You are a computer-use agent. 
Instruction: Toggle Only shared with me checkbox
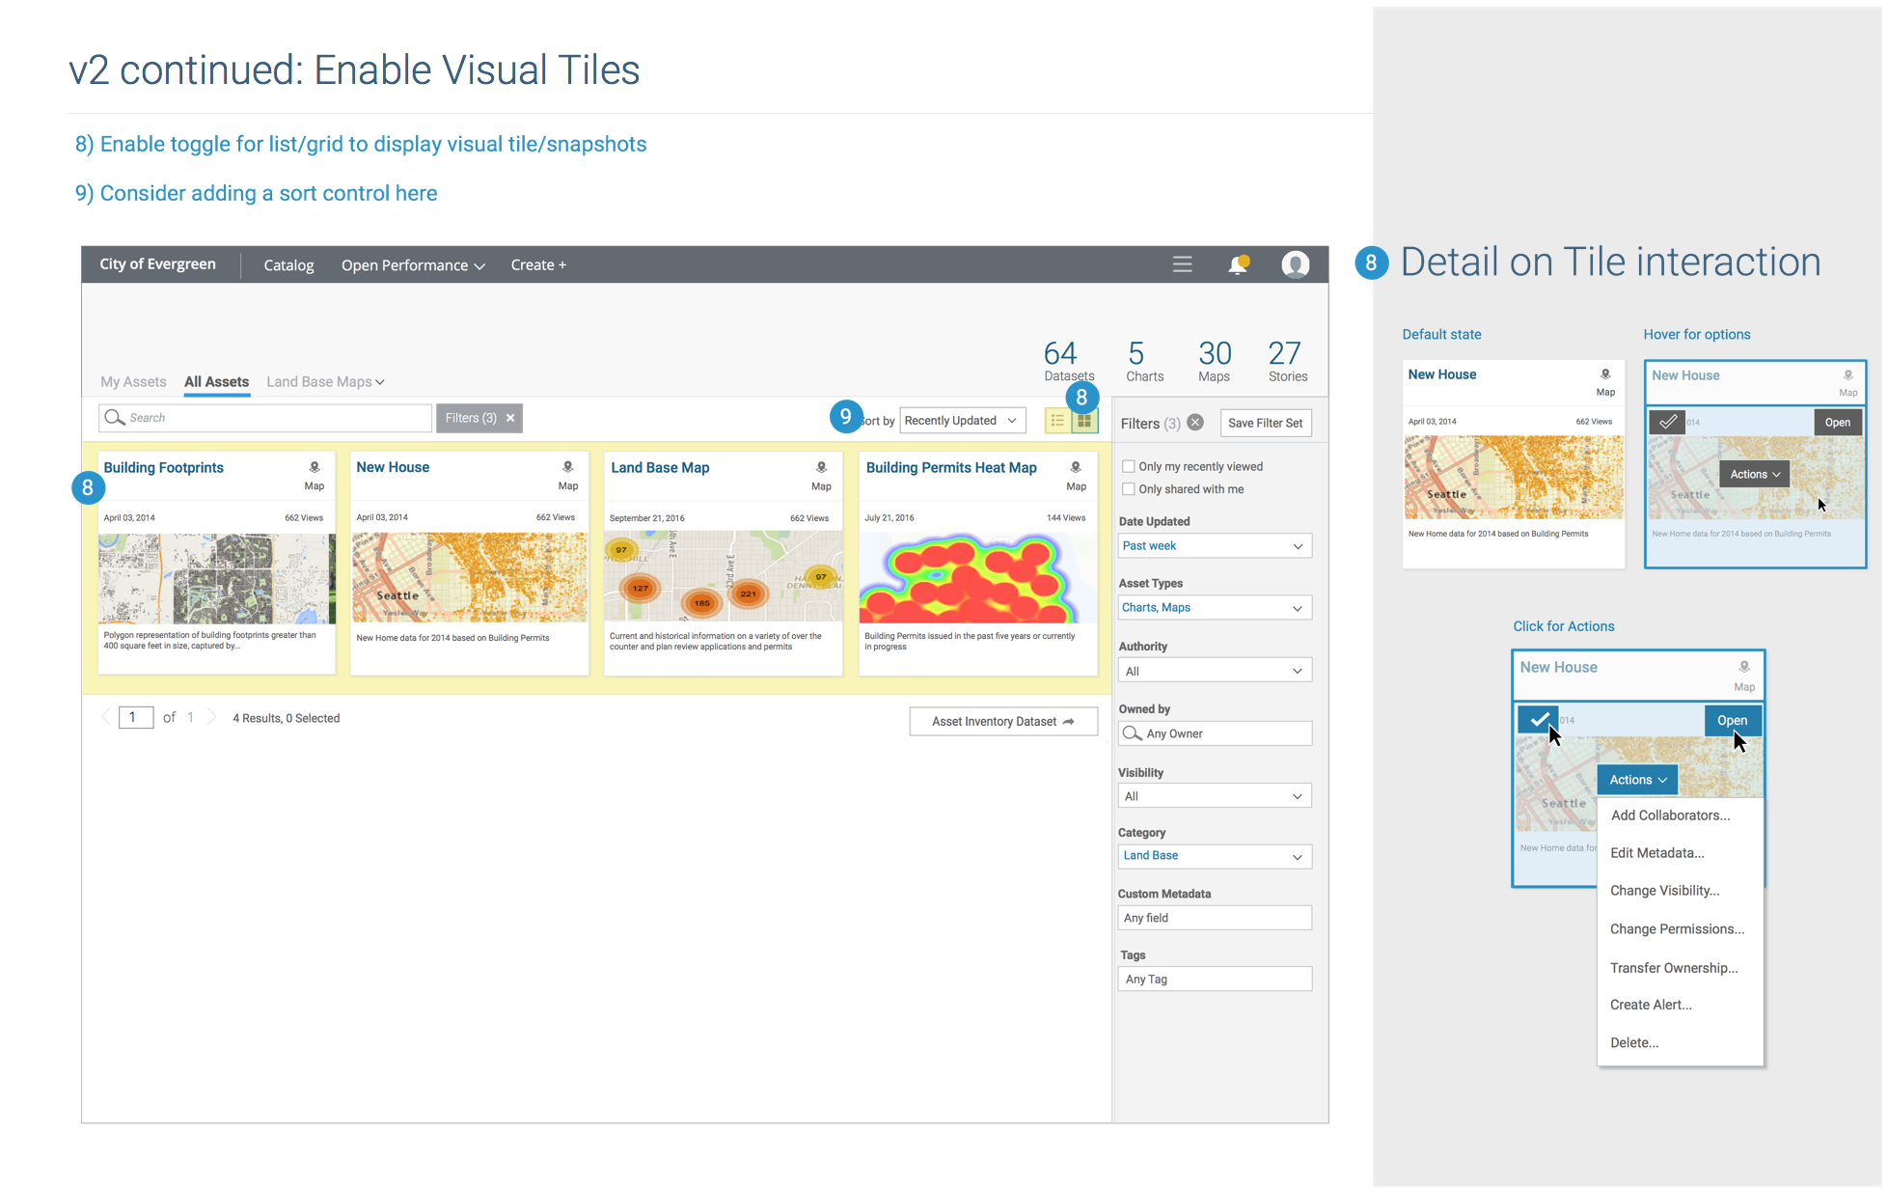point(1129,489)
